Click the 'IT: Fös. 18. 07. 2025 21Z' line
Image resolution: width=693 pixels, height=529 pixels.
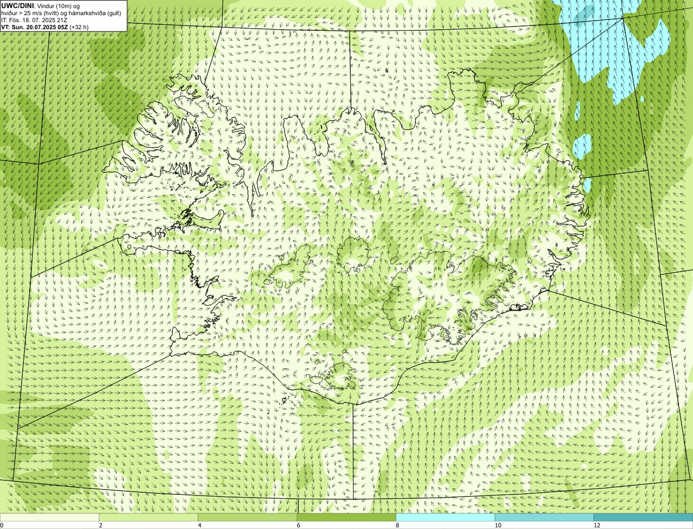click(x=34, y=19)
